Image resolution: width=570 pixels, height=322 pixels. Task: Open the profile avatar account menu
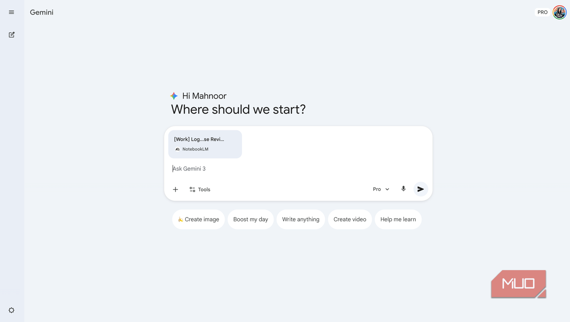click(x=559, y=12)
